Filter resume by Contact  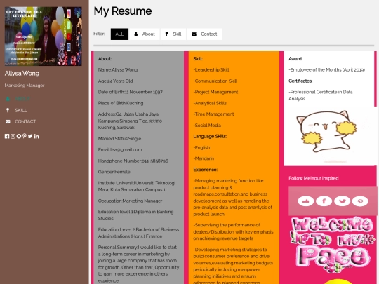(x=204, y=34)
